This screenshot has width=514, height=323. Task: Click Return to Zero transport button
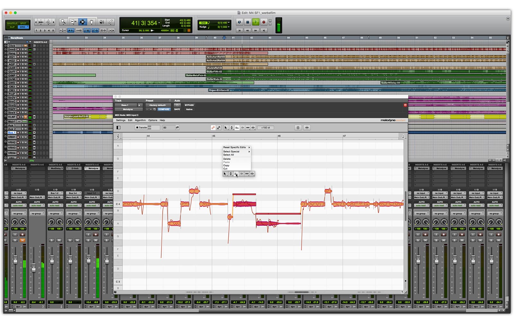point(239,30)
